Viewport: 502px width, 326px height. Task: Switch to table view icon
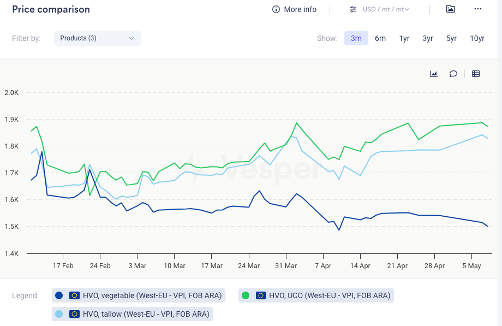[x=476, y=74]
